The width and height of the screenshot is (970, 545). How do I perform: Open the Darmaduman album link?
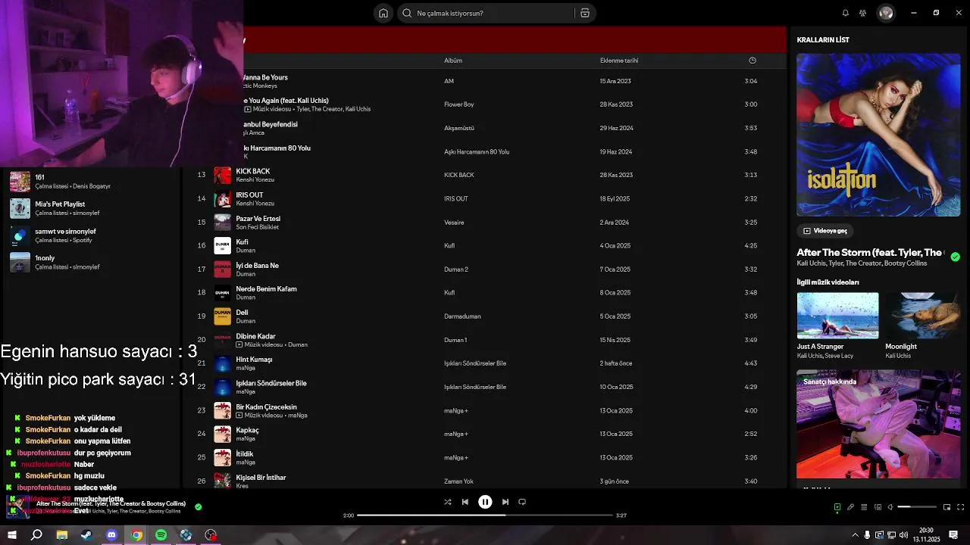[462, 316]
